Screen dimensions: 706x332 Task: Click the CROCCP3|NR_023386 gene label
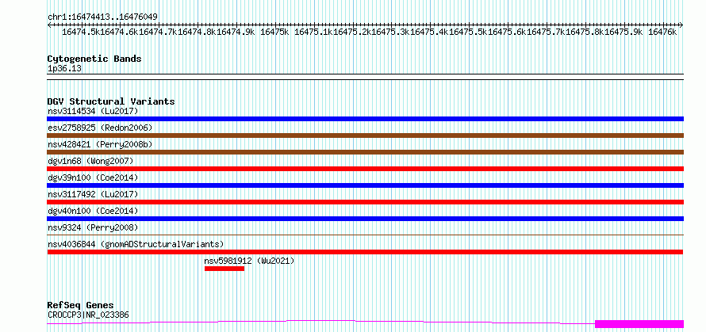pos(88,315)
